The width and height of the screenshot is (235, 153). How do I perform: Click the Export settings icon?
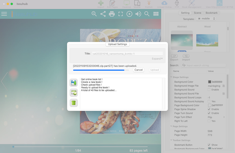174,56
